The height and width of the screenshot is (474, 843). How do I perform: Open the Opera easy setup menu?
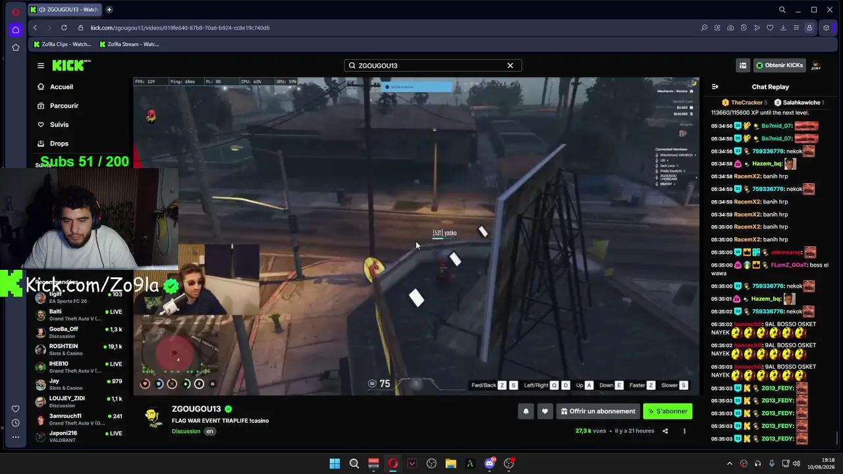796,28
